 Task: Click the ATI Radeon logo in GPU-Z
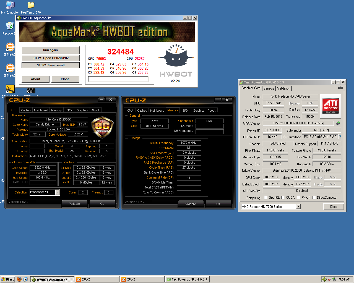click(x=330, y=106)
